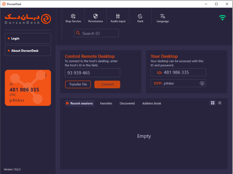Open Audio input settings icon
The height and width of the screenshot is (174, 233).
(118, 16)
